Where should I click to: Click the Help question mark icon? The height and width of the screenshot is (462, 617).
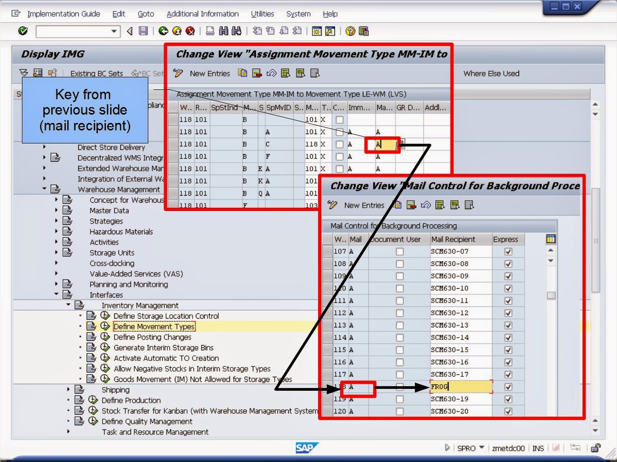(x=350, y=31)
